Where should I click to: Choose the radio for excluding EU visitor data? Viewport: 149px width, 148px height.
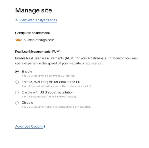pos(17,82)
